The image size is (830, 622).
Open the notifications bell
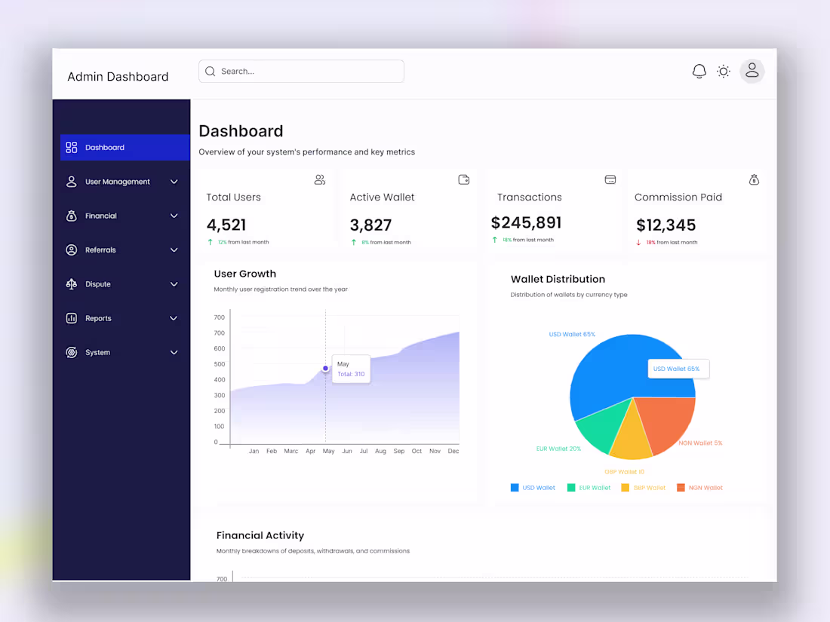click(699, 70)
